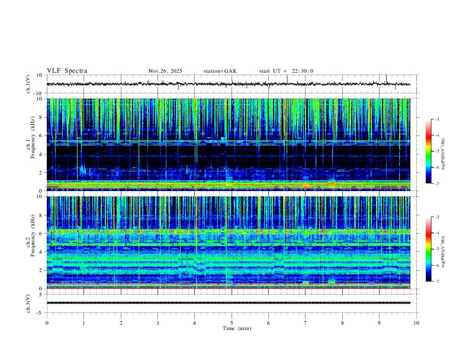This screenshot has height=362, width=469.
Task: Click the ch.1 voltage waveform trace
Action: [229, 84]
